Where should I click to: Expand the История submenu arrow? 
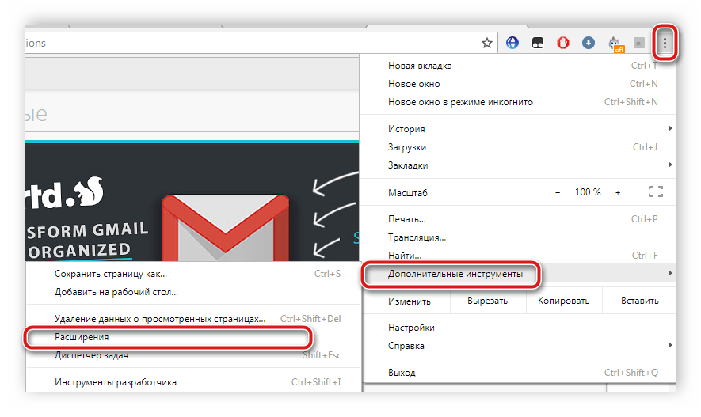669,129
